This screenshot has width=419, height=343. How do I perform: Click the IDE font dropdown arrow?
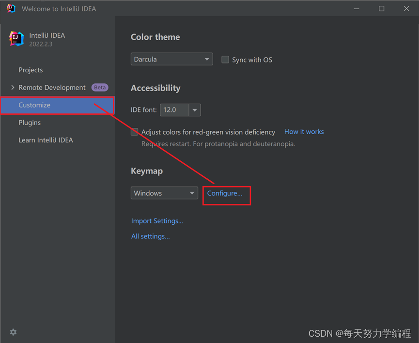point(194,110)
